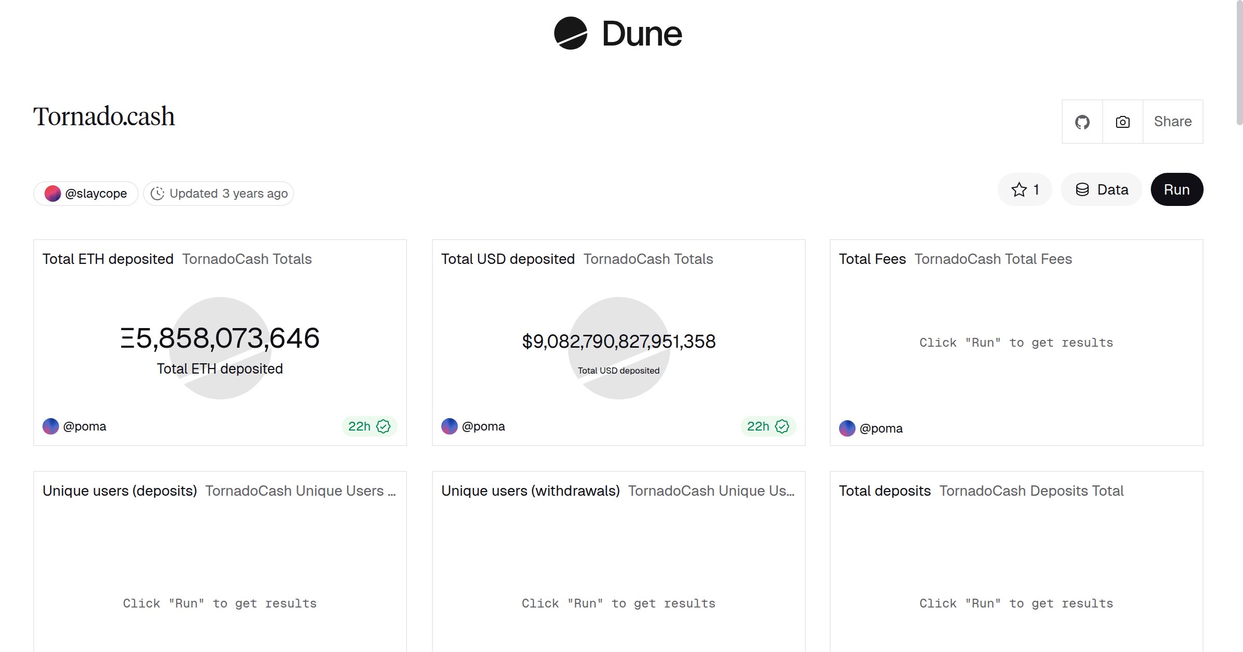Open the TornadoCash Total Fees query link
Viewport: 1243px width, 652px height.
tap(993, 259)
